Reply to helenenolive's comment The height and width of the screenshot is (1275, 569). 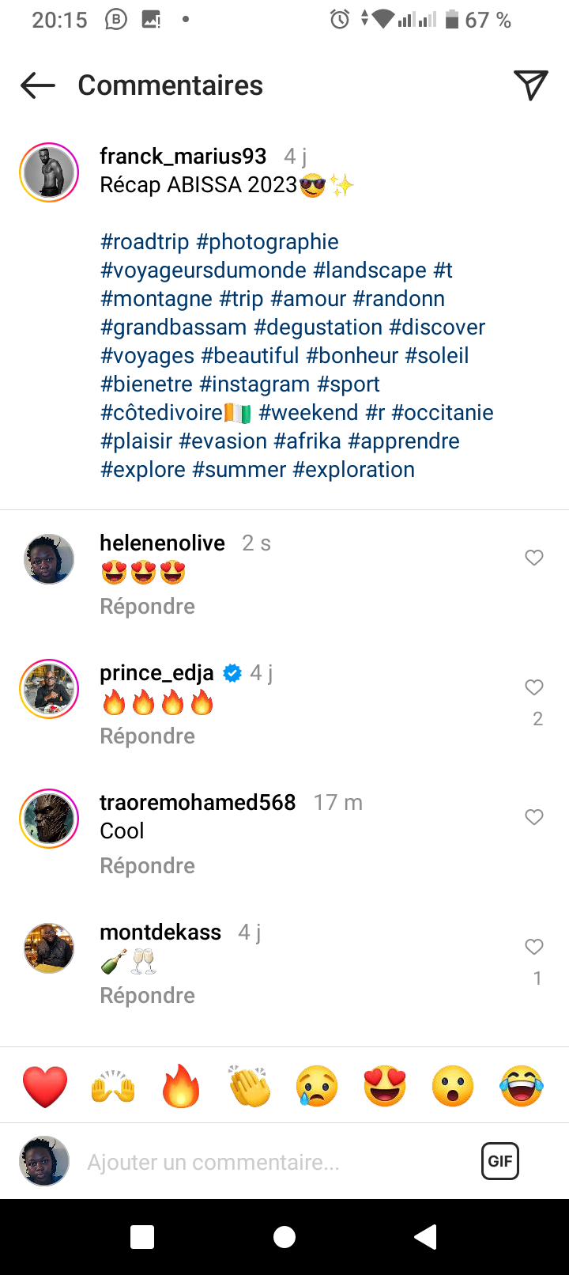click(x=147, y=607)
